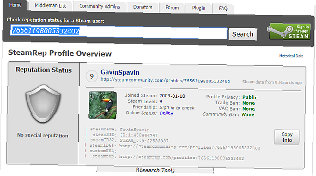Click the toucan avatar image
Screen dimensions: 316x176
coord(103,105)
